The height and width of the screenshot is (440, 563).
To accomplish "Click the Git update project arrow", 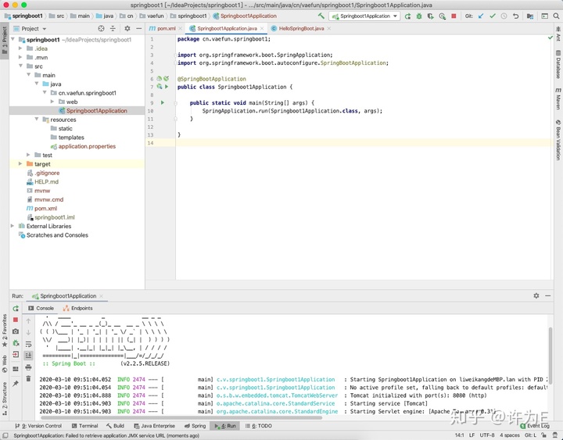I will [x=481, y=16].
